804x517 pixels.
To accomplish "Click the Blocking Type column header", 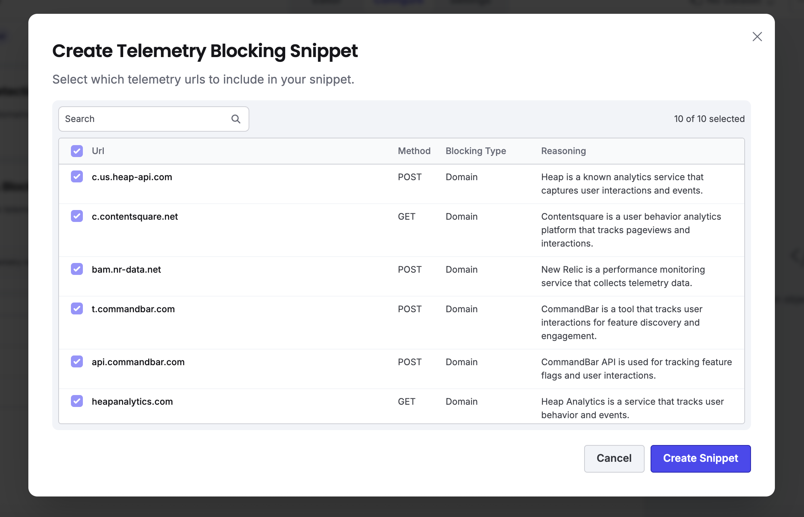I will (476, 151).
